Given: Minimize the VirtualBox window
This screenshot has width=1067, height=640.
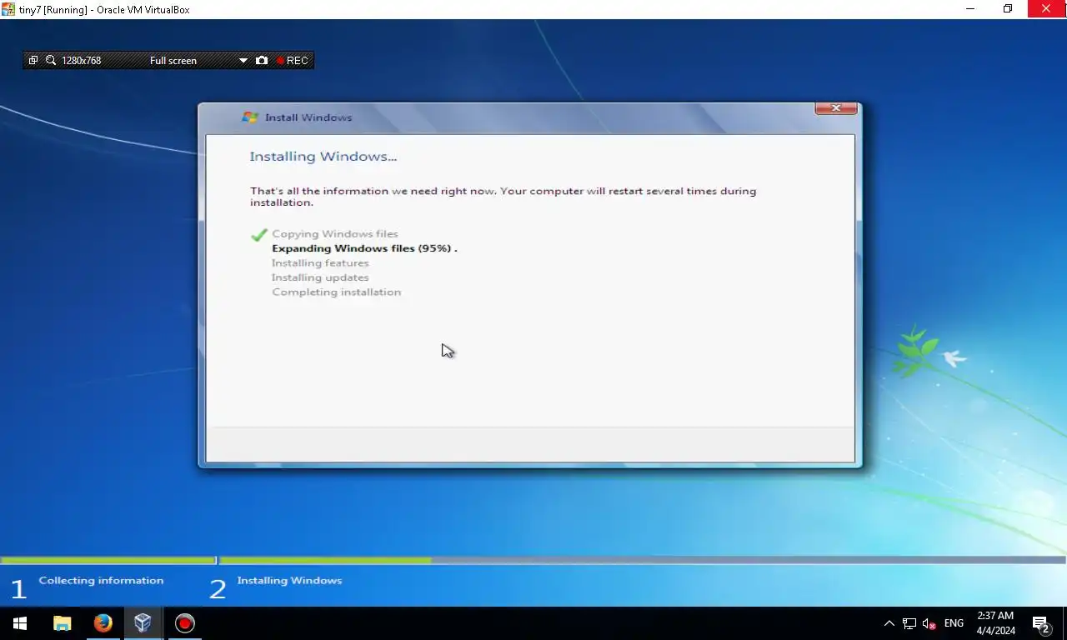Looking at the screenshot, I should 970,9.
